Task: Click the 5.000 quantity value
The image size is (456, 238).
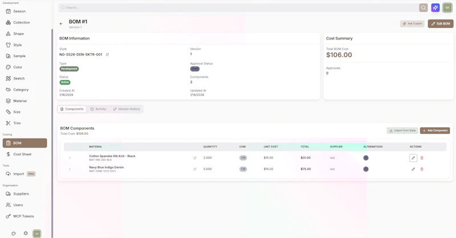Action: [x=207, y=169]
